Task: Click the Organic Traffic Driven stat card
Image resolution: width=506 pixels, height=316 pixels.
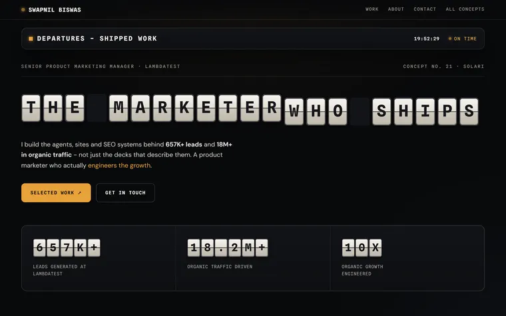Action: pos(253,258)
